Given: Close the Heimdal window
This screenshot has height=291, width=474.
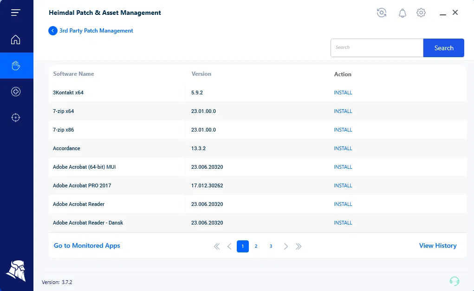Looking at the screenshot, I should point(455,13).
